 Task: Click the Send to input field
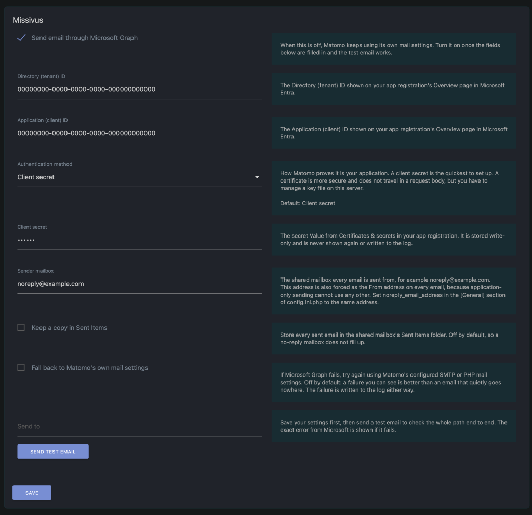[x=139, y=426]
